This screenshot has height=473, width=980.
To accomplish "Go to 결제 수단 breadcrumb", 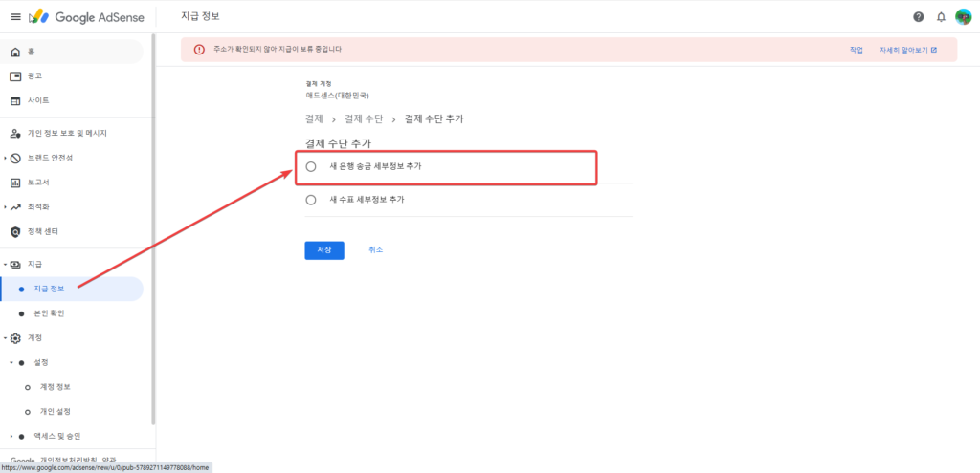I will coord(364,118).
